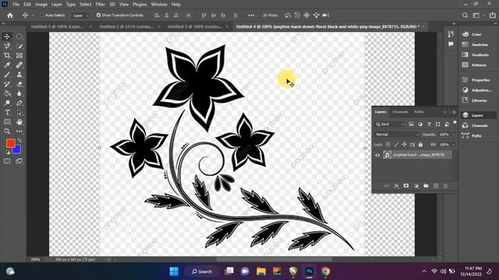
Task: Select the Eraser tool
Action: [x=19, y=84]
